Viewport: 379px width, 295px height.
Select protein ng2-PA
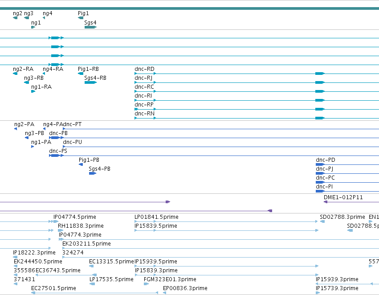click(x=24, y=124)
